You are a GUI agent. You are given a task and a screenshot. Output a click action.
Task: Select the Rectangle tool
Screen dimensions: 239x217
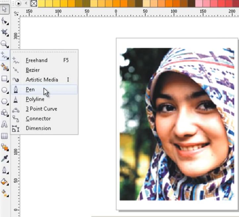pyautogui.click(x=5, y=79)
